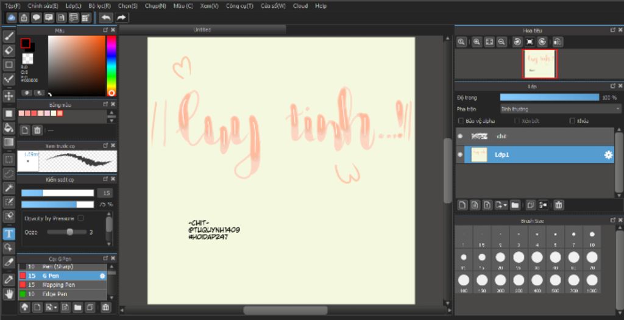
Task: Hide the Lớp1 layer
Action: point(460,155)
